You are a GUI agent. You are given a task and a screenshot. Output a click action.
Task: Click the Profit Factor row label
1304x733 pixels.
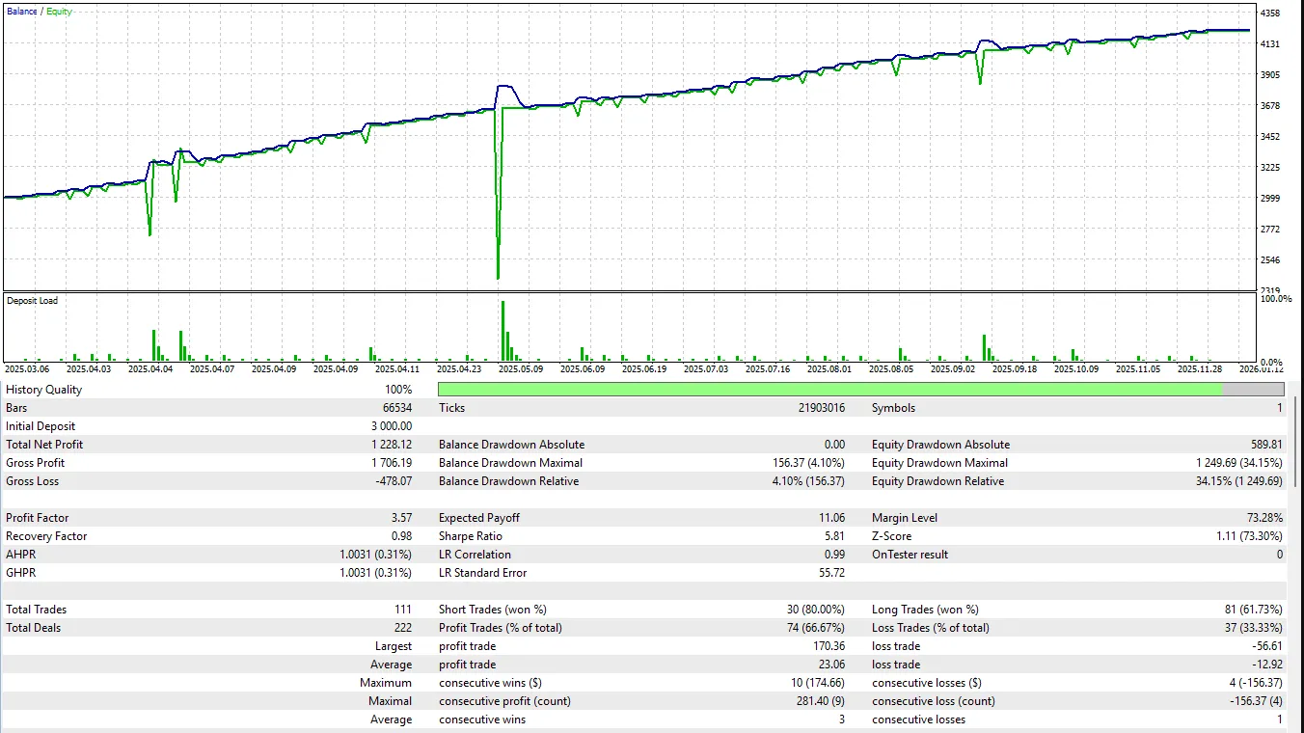(x=38, y=518)
